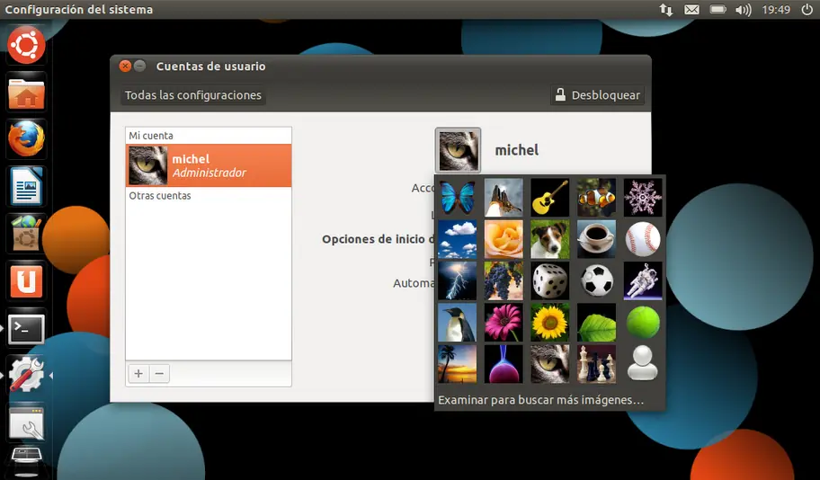820x480 pixels.
Task: Open System Settings gear and wrench icon
Action: (26, 376)
